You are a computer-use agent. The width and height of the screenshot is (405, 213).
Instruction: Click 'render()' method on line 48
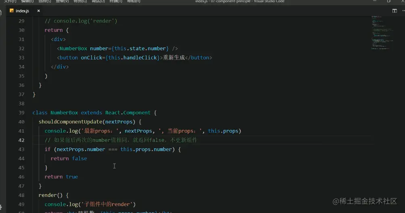point(51,195)
